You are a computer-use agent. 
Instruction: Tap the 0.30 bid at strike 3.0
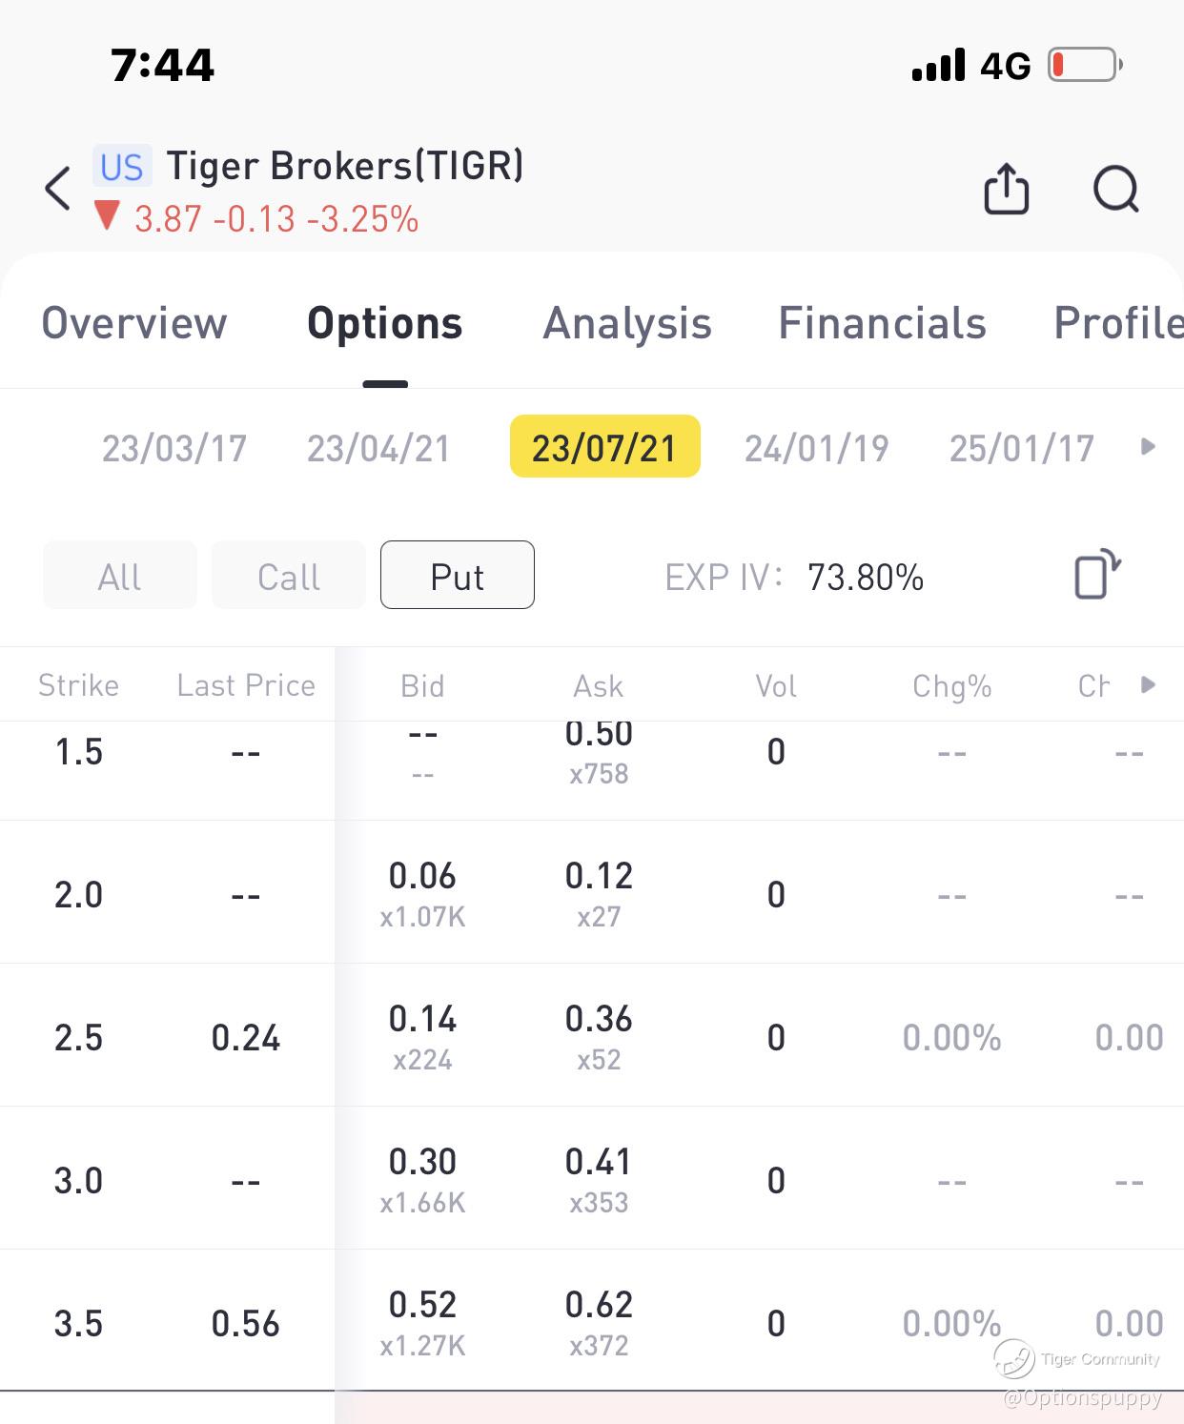click(x=422, y=1162)
